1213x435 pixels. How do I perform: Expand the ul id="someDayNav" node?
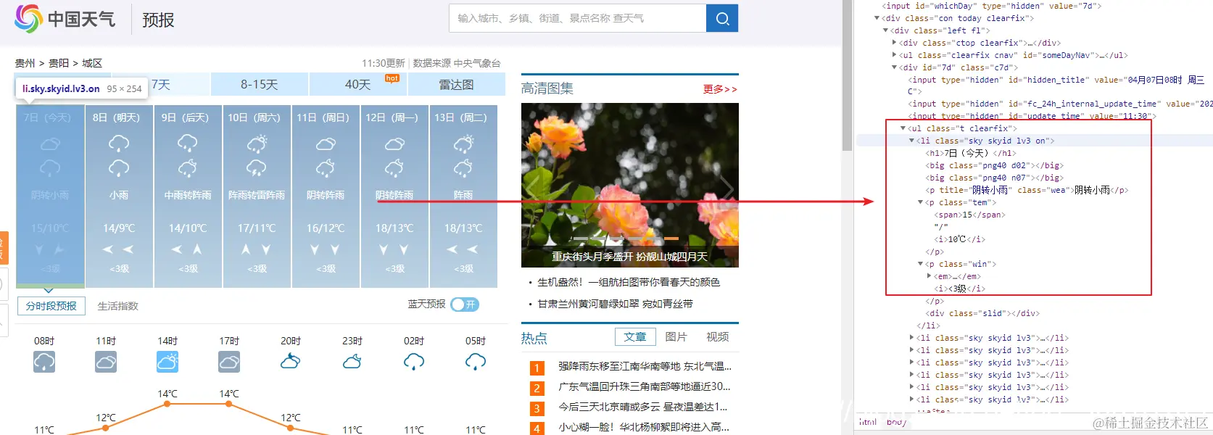pos(894,55)
